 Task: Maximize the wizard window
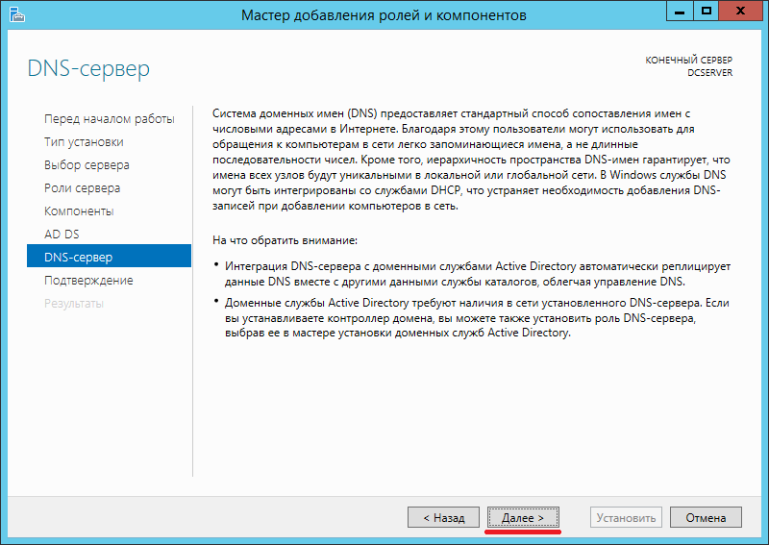click(707, 12)
